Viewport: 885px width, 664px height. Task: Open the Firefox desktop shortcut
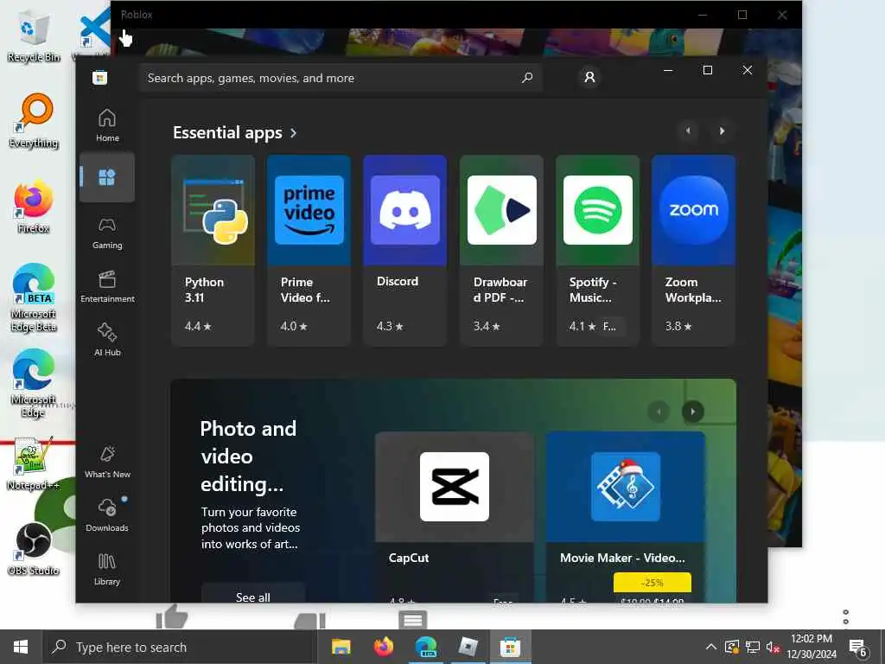pyautogui.click(x=34, y=207)
